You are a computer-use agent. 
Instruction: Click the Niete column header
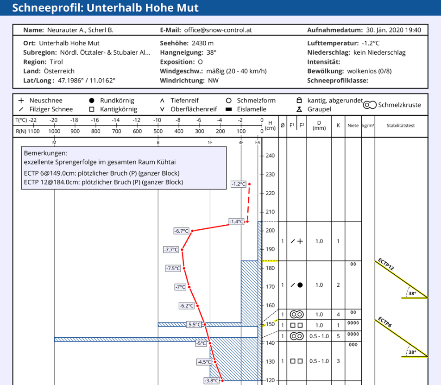pyautogui.click(x=353, y=126)
